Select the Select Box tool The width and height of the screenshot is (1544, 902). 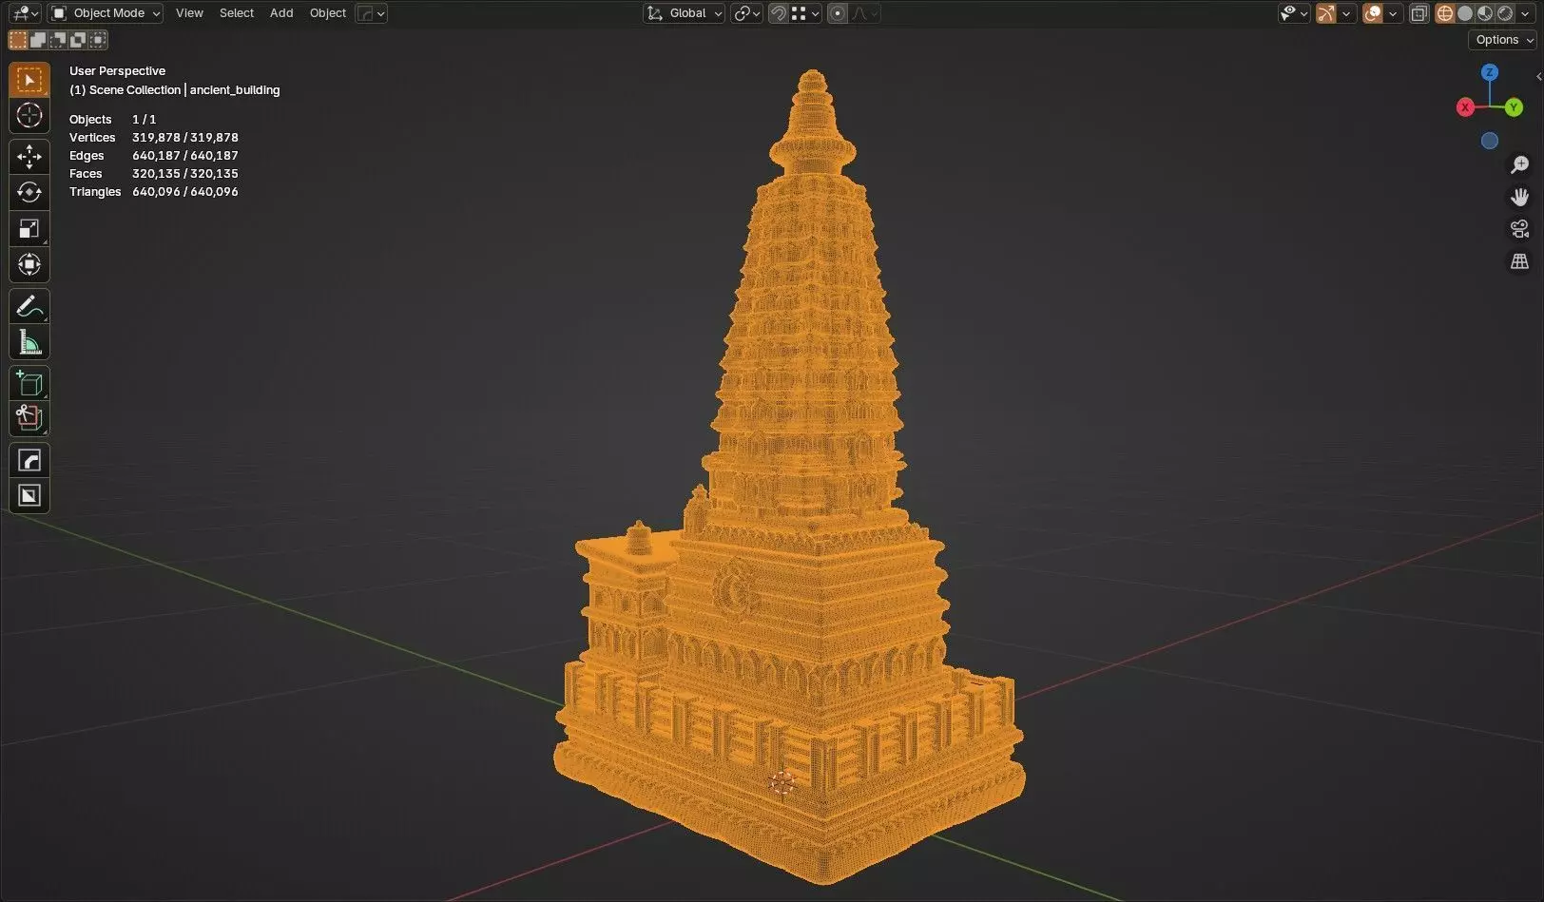click(x=29, y=80)
